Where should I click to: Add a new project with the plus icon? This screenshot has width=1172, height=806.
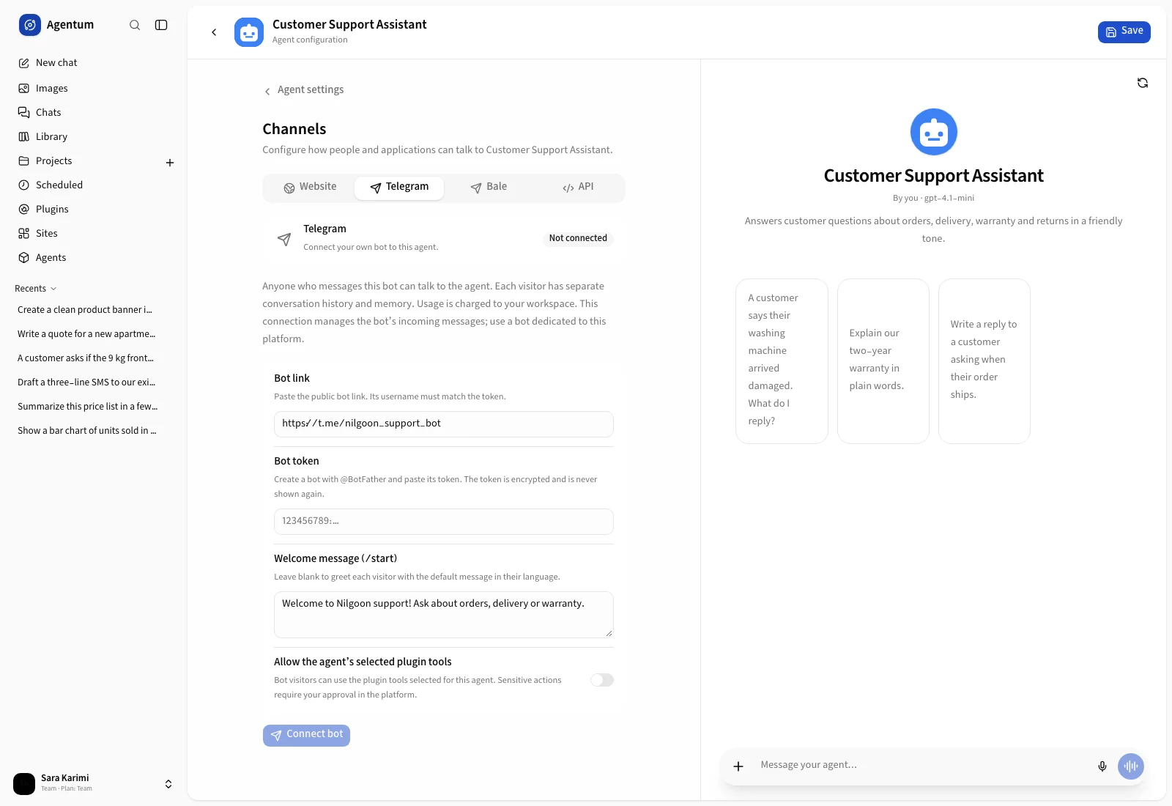[170, 163]
